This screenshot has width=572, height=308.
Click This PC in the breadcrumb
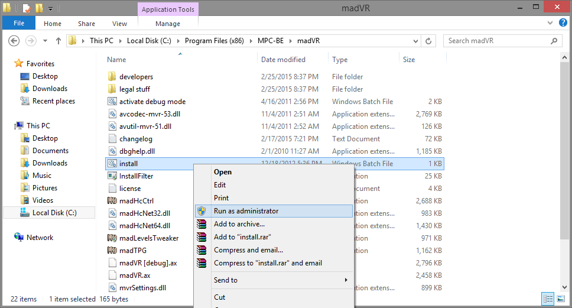click(x=102, y=41)
